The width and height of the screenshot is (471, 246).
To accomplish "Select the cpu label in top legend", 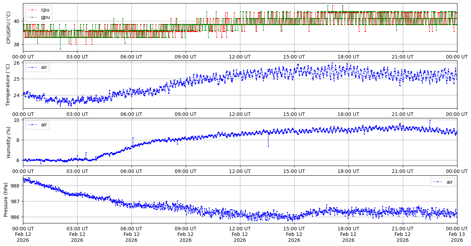I will (45, 10).
